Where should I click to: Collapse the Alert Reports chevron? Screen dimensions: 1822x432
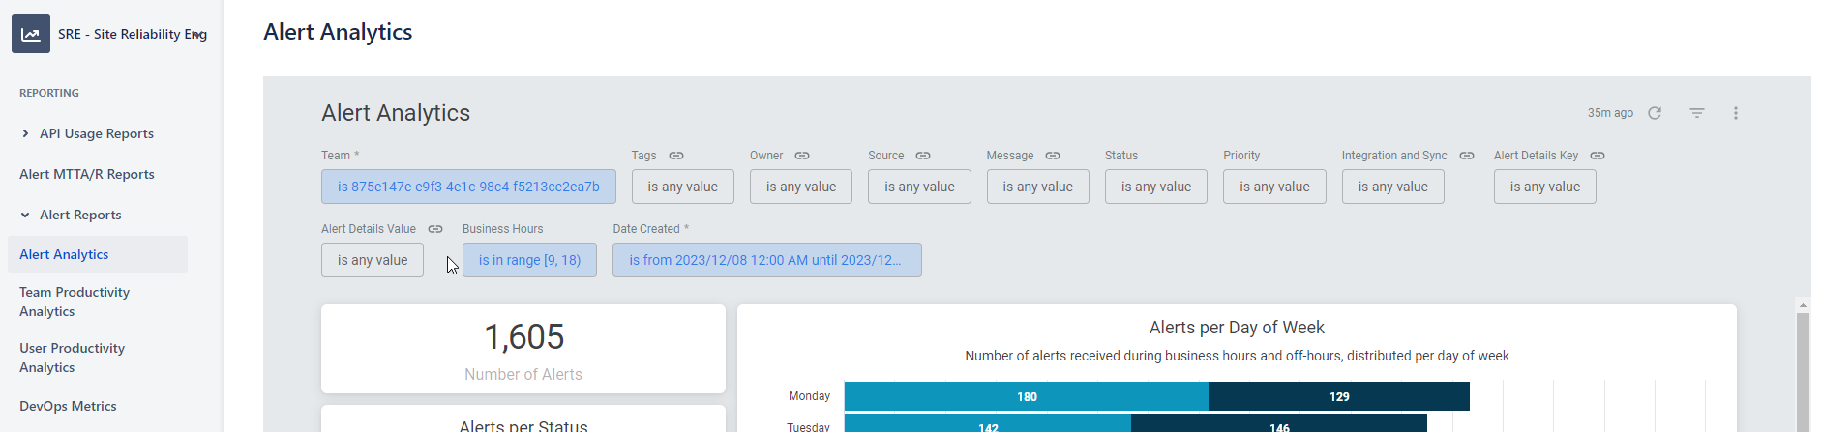point(25,215)
